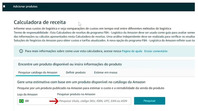Screen dimensions: 198x111
Task: Click the Termo de responsabilidade disclaimer text
Action: 104,36
